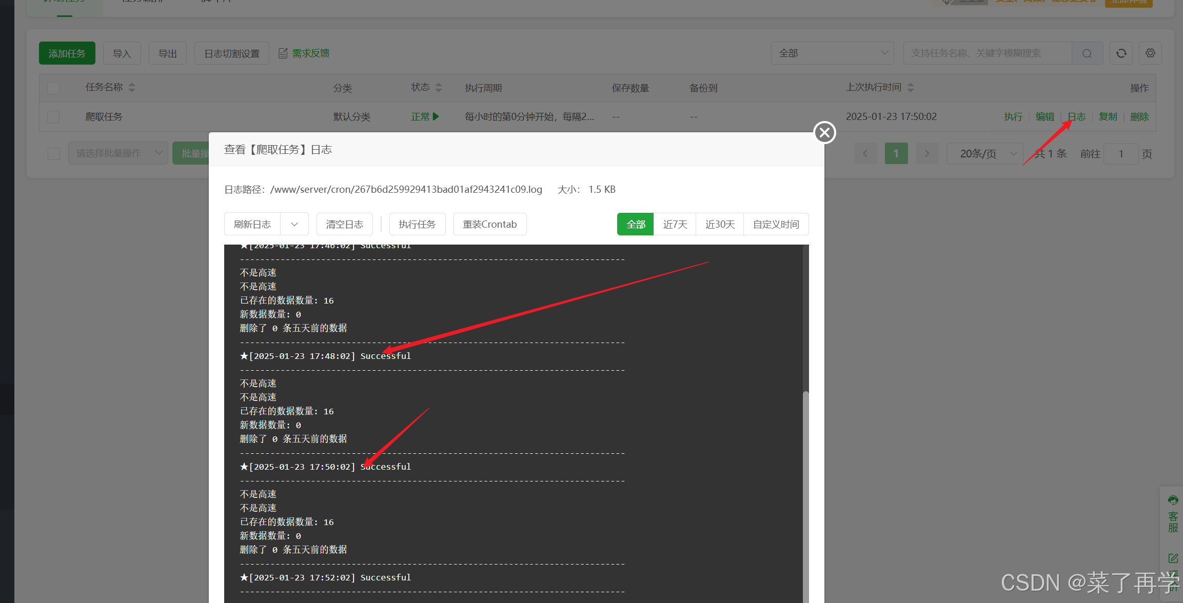The image size is (1183, 603).
Task: Click the 状态 column sort arrows
Action: click(439, 88)
